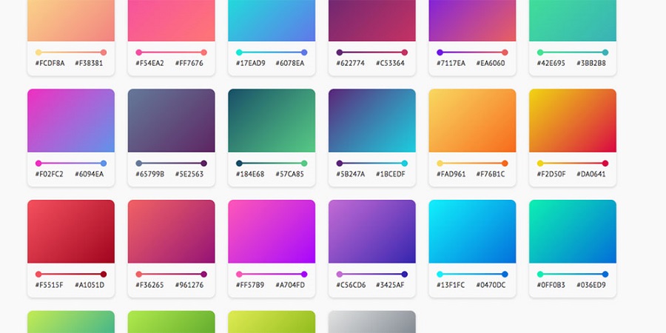Viewport: 666px width, 333px height.
Task: Choose the #5B247A to #1BCEDF gradient preview
Action: (372, 121)
